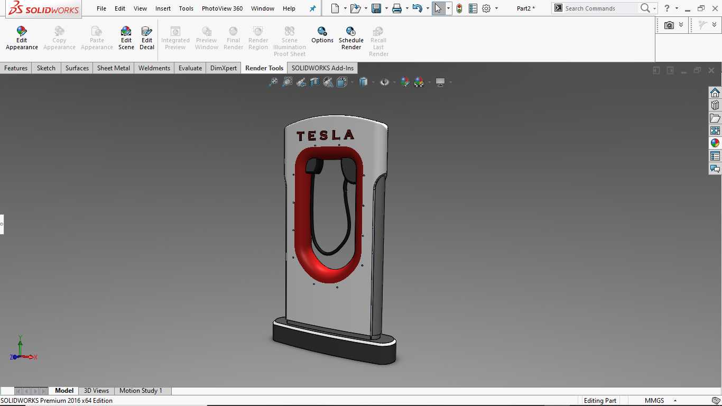722x406 pixels.
Task: Switch to the Surfaces tab
Action: click(77, 68)
